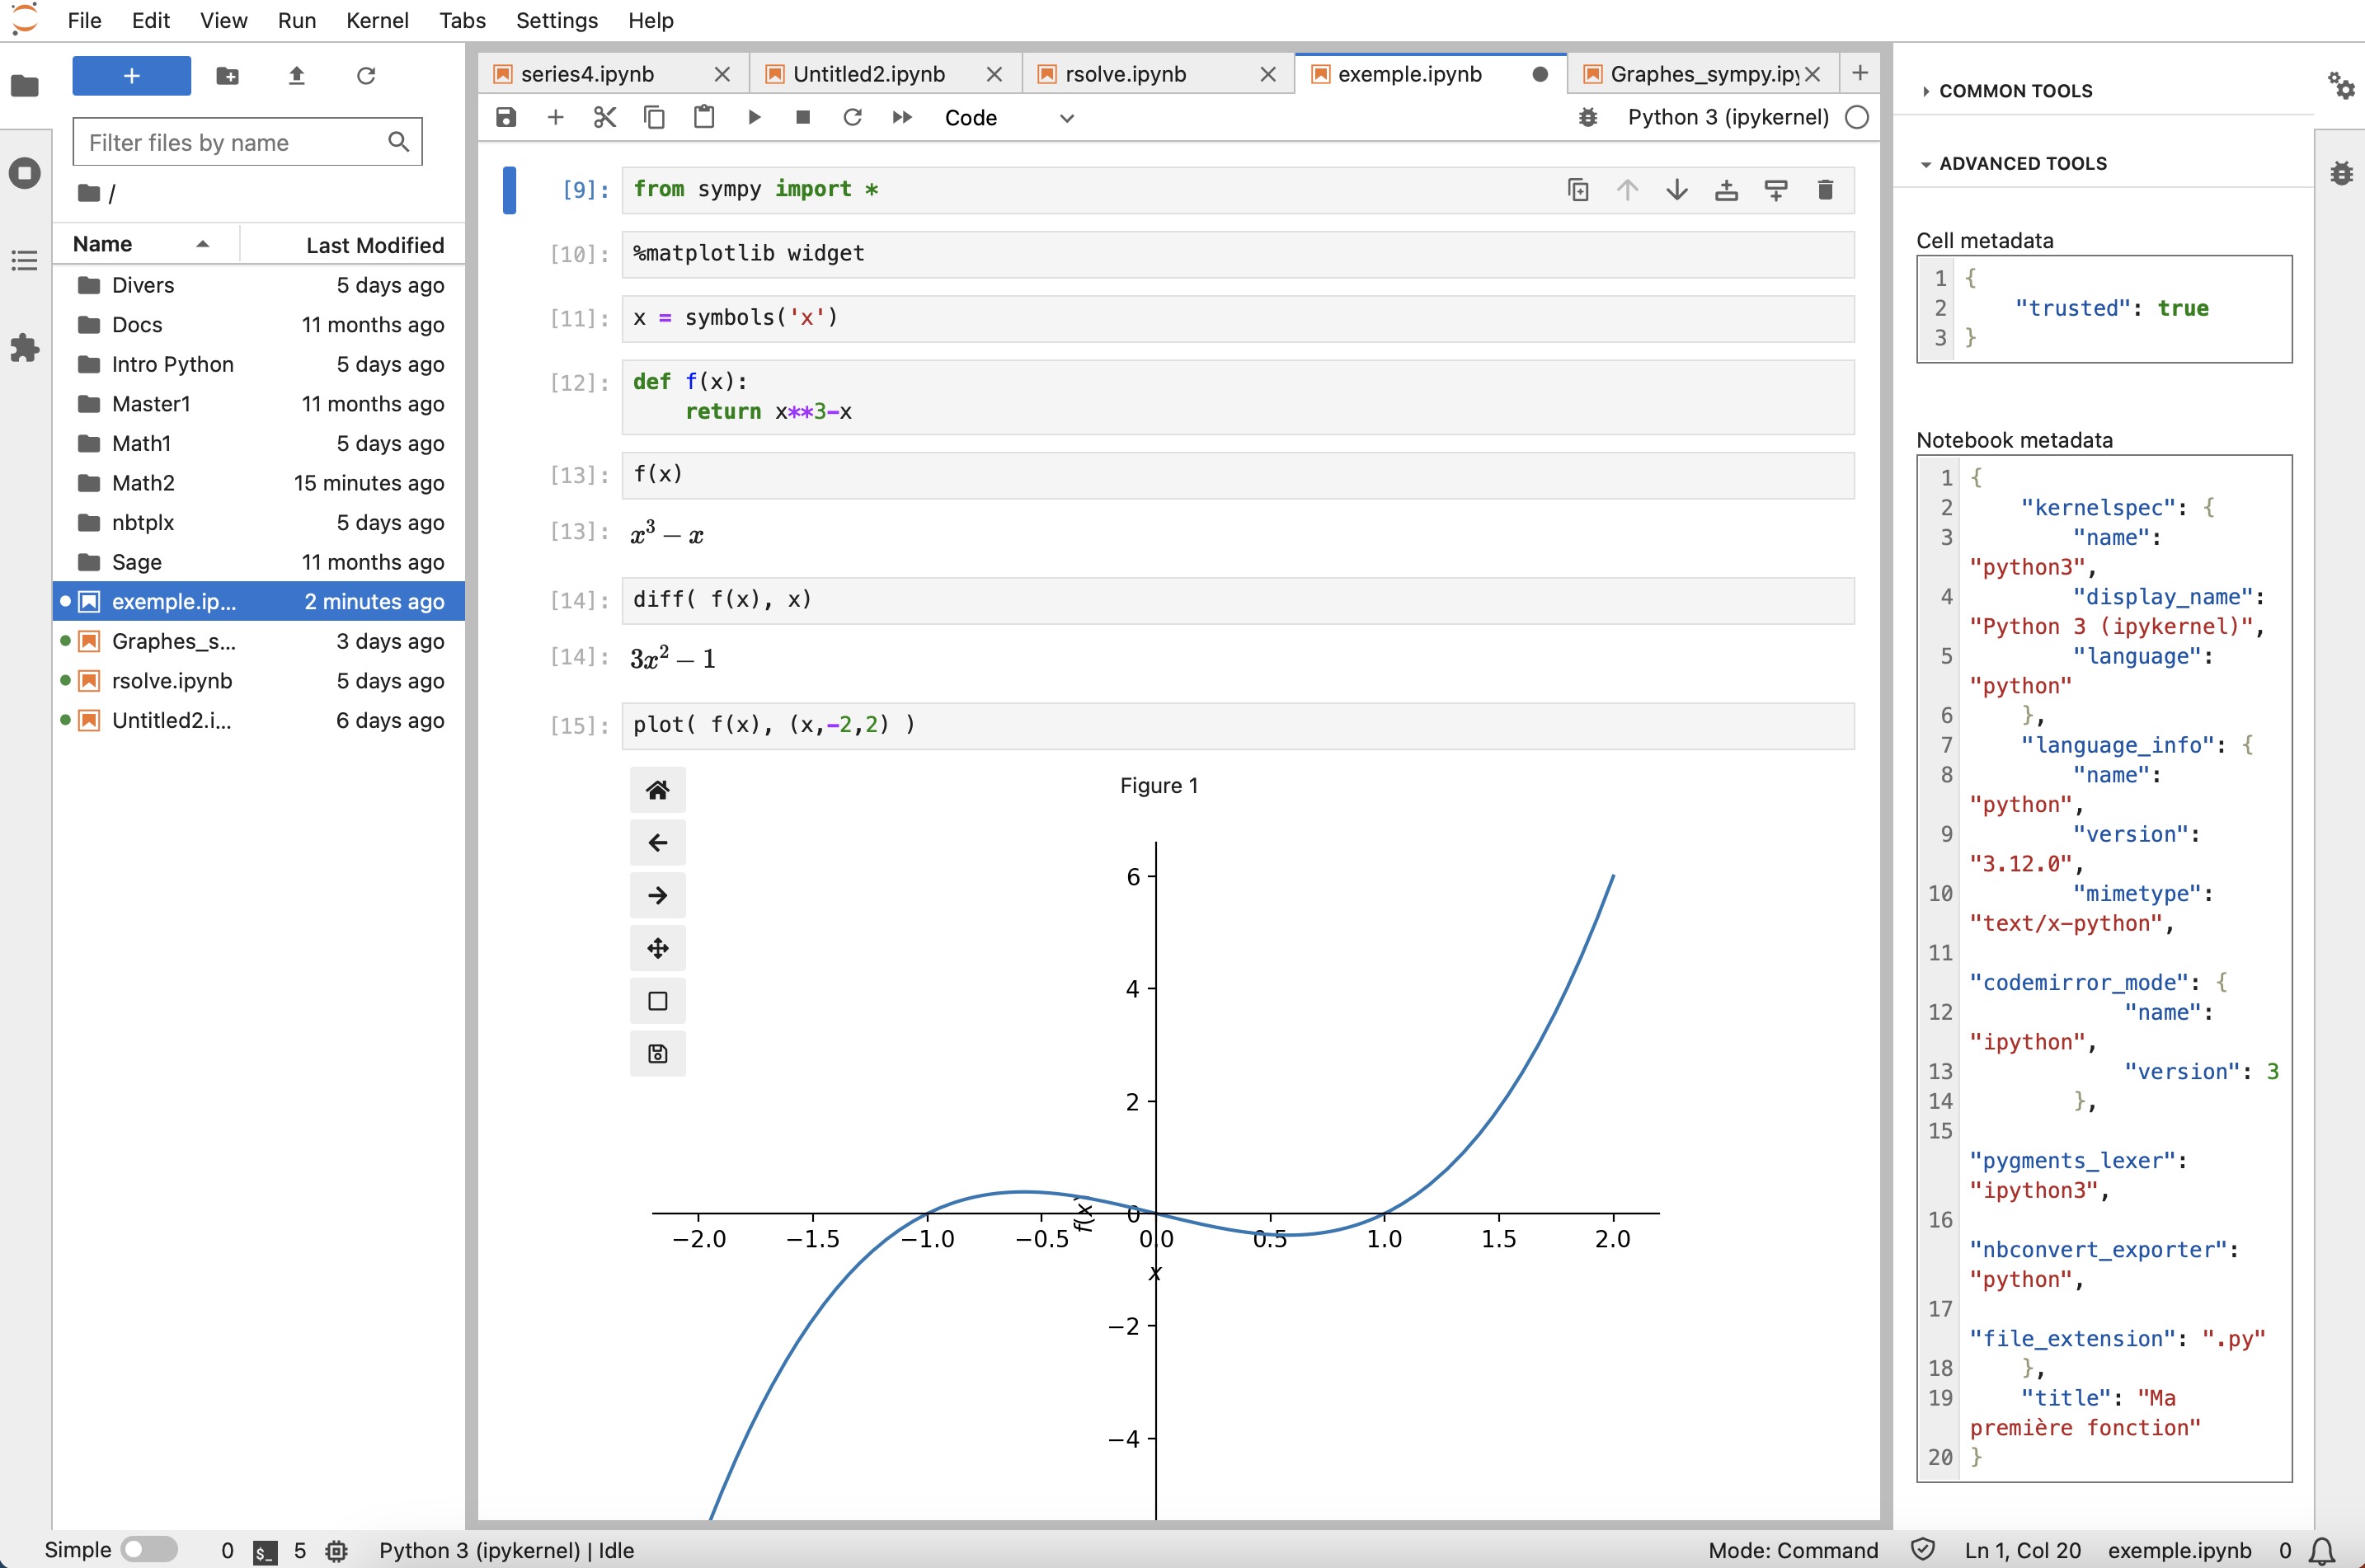Open Python 3 (ipykernel) kernel selector
Image resolution: width=2365 pixels, height=1568 pixels.
pos(1727,118)
